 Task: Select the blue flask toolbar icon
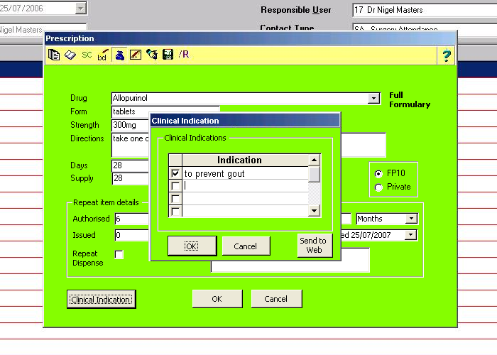(x=119, y=55)
